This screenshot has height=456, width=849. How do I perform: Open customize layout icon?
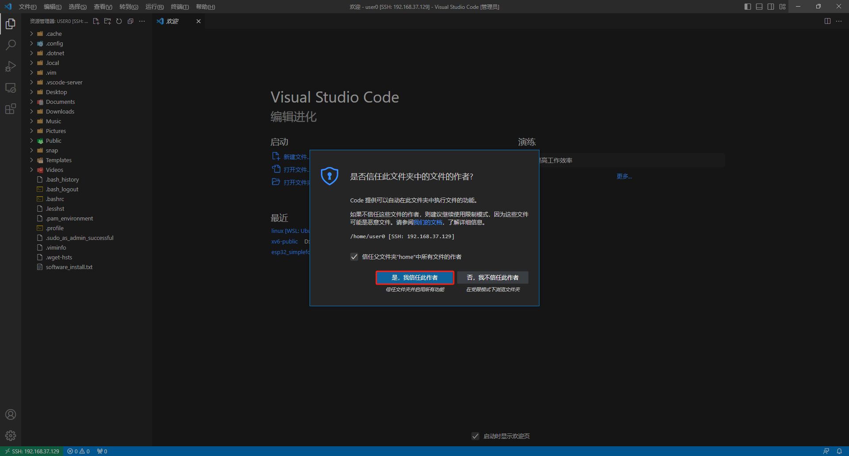782,7
